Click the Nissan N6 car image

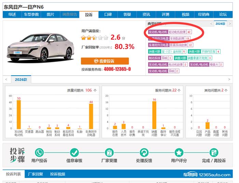coord(41,48)
